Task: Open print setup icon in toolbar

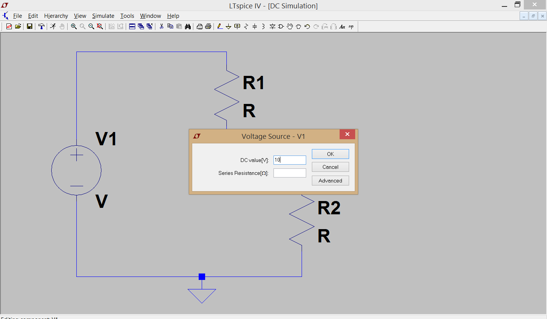Action: point(199,27)
